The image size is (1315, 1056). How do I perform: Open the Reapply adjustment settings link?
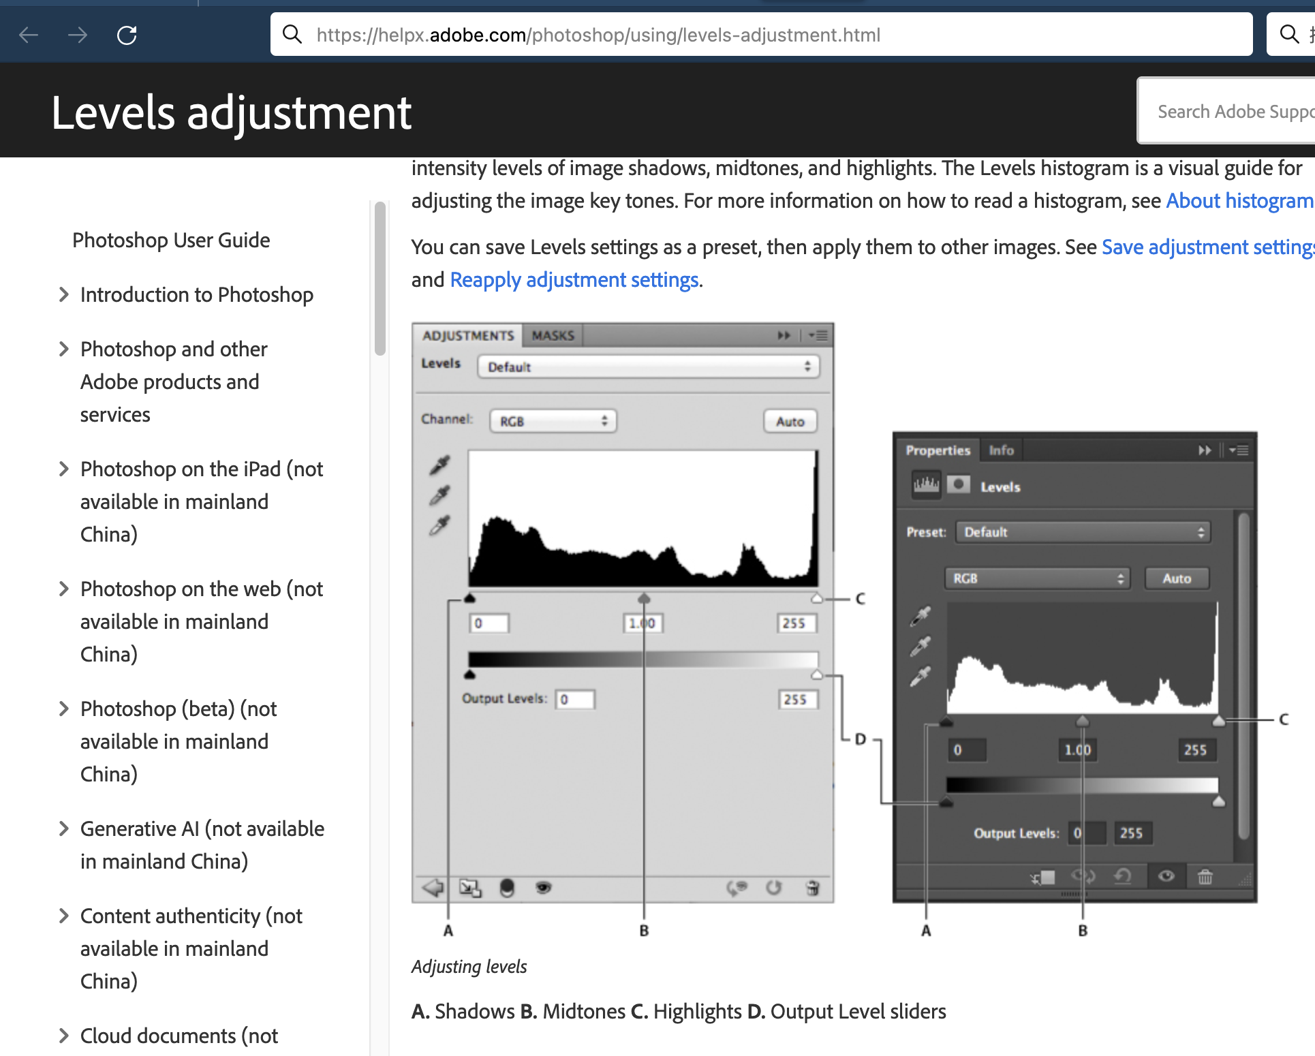point(574,280)
